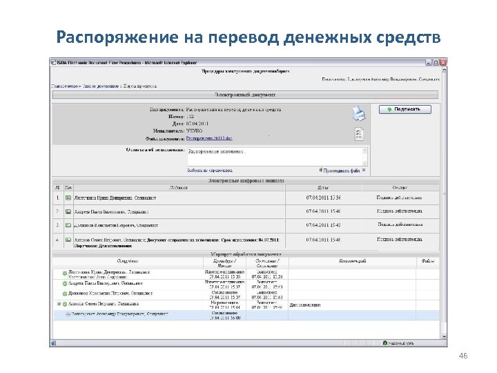Click the Internet Explorer title bar page icon

click(x=54, y=62)
